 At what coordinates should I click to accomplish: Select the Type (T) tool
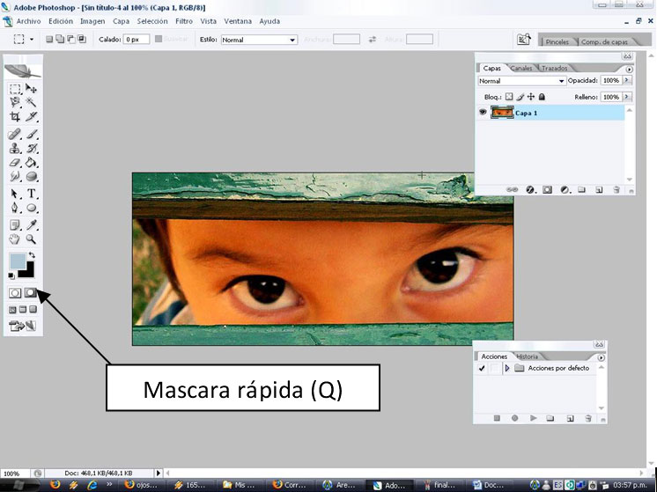pyautogui.click(x=32, y=194)
